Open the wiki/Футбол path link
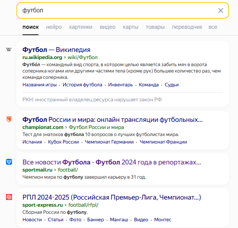Image resolution: width=238 pixels, height=228 pixels. (x=83, y=57)
